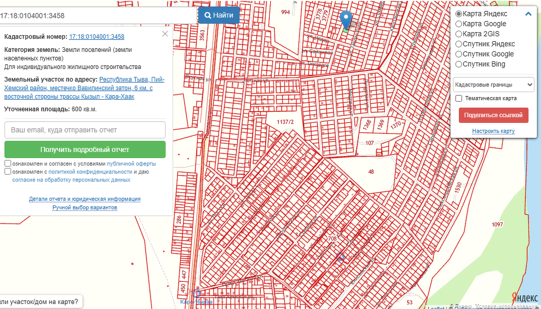This screenshot has width=541, height=309.
Task: Open the Кадастровые границы dropdown
Action: (493, 85)
